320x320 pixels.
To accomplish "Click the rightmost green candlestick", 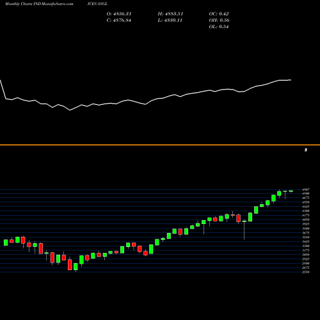I will (x=291, y=191).
